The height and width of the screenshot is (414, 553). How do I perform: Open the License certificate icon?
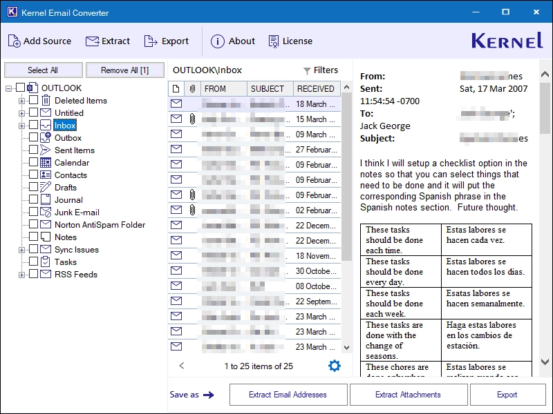[273, 41]
